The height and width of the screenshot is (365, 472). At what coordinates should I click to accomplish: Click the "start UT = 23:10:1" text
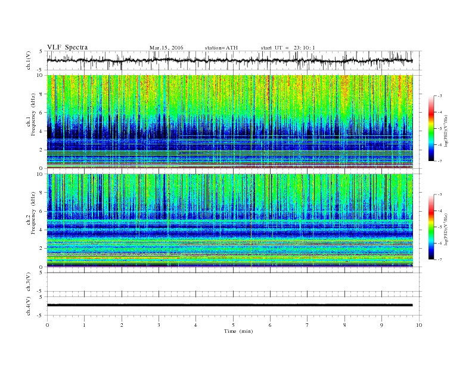[288, 48]
